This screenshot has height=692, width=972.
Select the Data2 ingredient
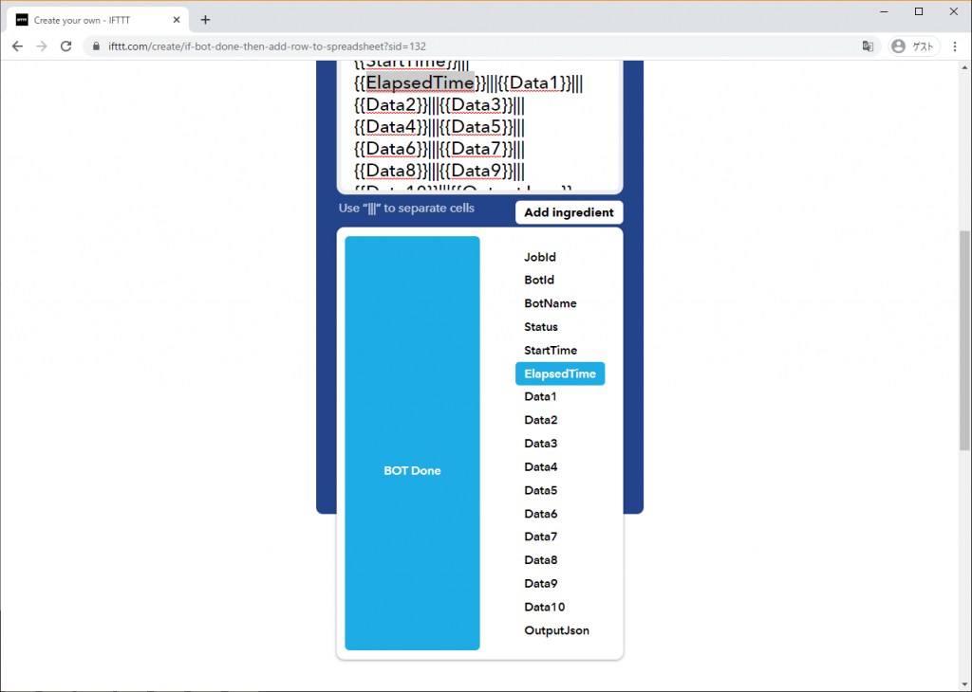point(540,420)
